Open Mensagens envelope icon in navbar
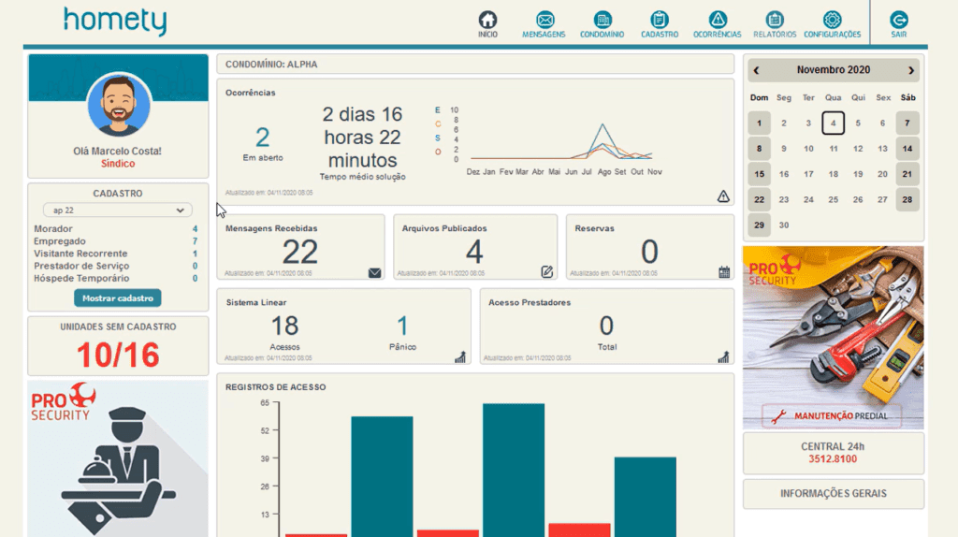958x537 pixels. click(544, 20)
